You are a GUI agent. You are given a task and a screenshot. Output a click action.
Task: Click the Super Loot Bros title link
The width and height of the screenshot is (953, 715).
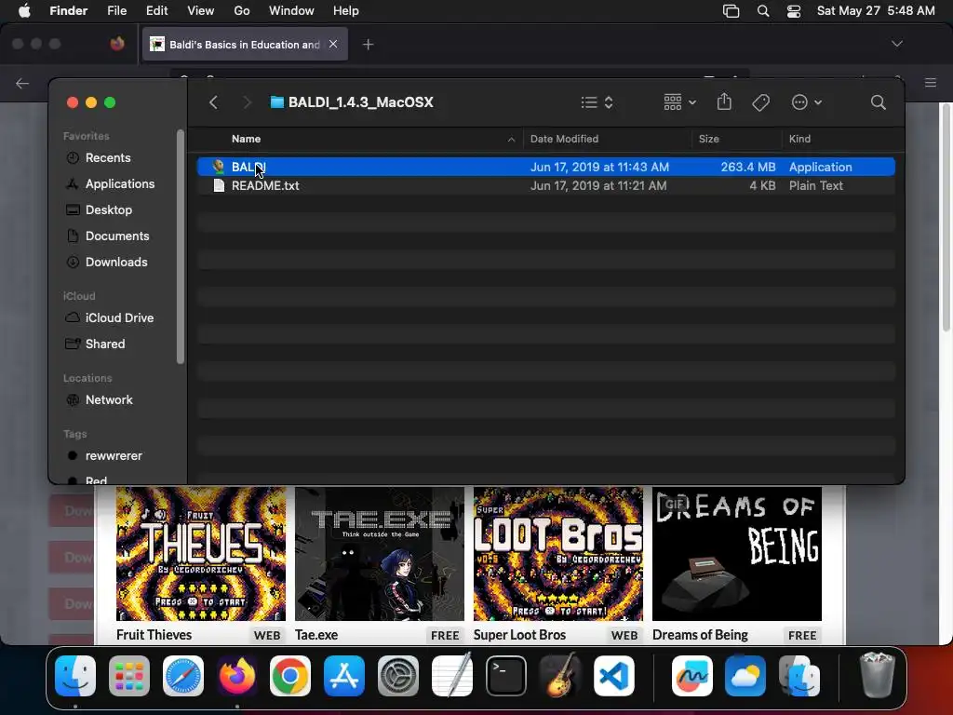click(x=519, y=635)
